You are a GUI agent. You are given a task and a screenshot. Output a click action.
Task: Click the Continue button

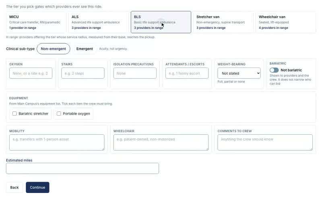click(37, 187)
